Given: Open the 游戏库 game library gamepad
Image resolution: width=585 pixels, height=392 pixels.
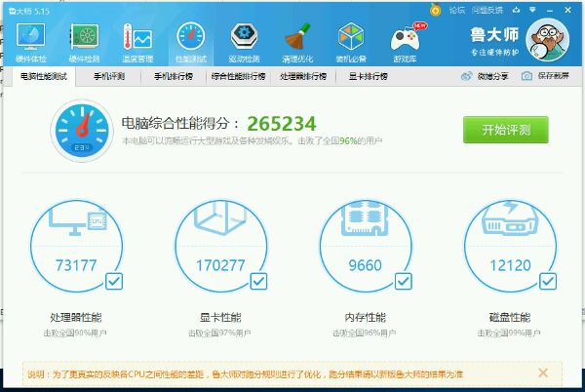Looking at the screenshot, I should (x=405, y=42).
